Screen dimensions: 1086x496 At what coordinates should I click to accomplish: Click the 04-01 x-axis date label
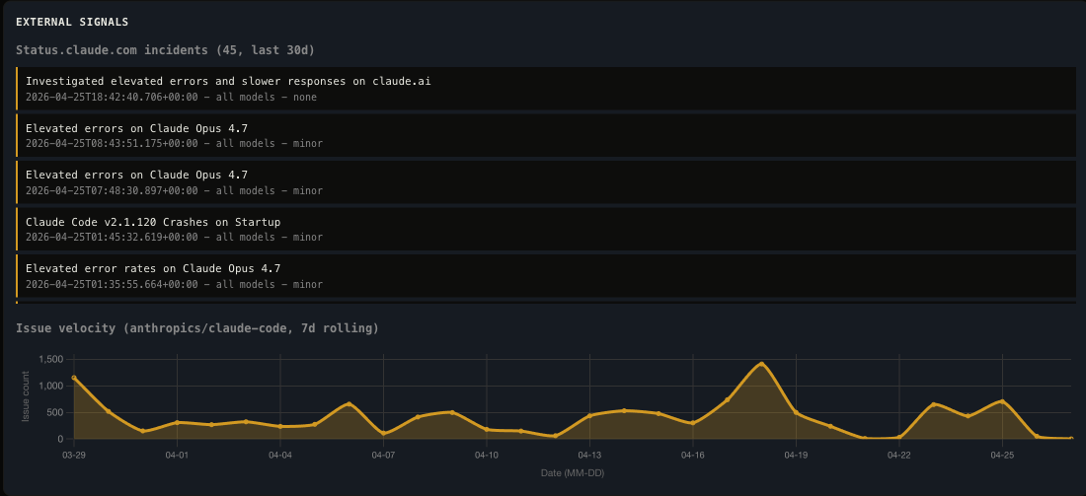(178, 456)
